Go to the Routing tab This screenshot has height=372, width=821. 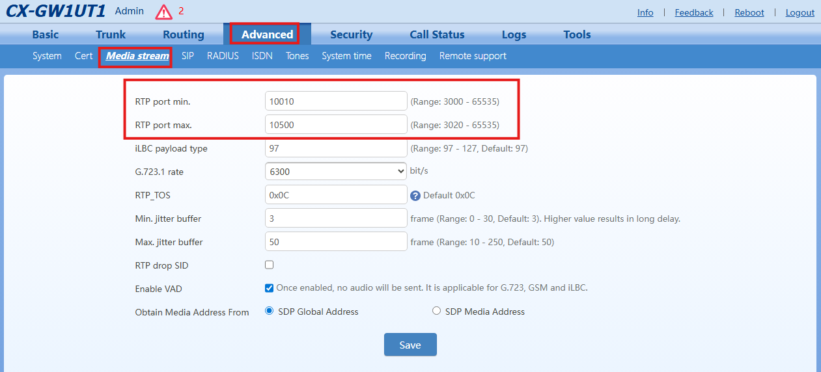[x=184, y=34]
